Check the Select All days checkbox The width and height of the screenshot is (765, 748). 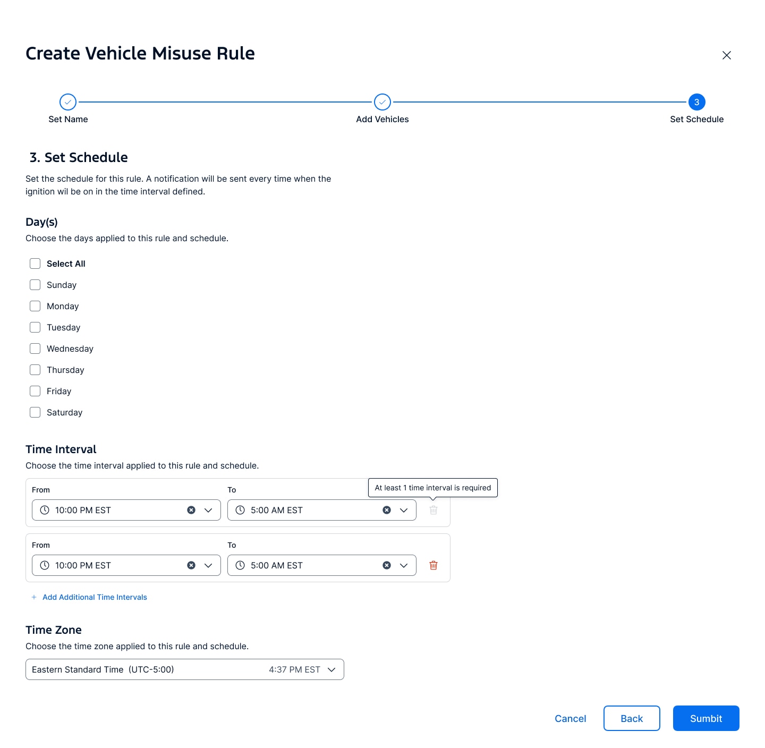[35, 263]
